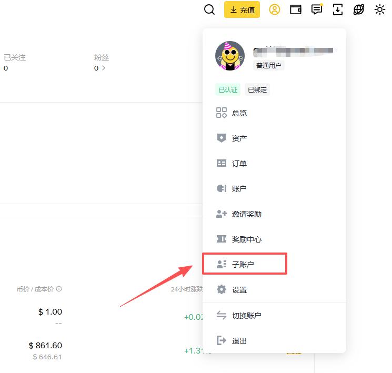Click the 邀请奖励 add-person icon
This screenshot has width=392, height=373.
221,214
